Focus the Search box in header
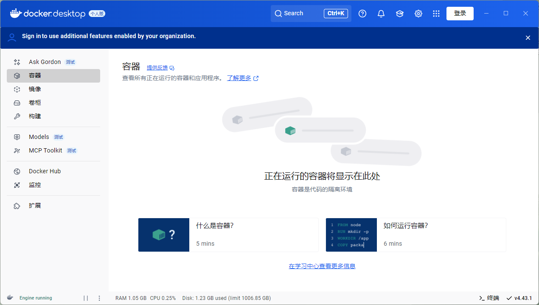The image size is (539, 305). (x=297, y=14)
